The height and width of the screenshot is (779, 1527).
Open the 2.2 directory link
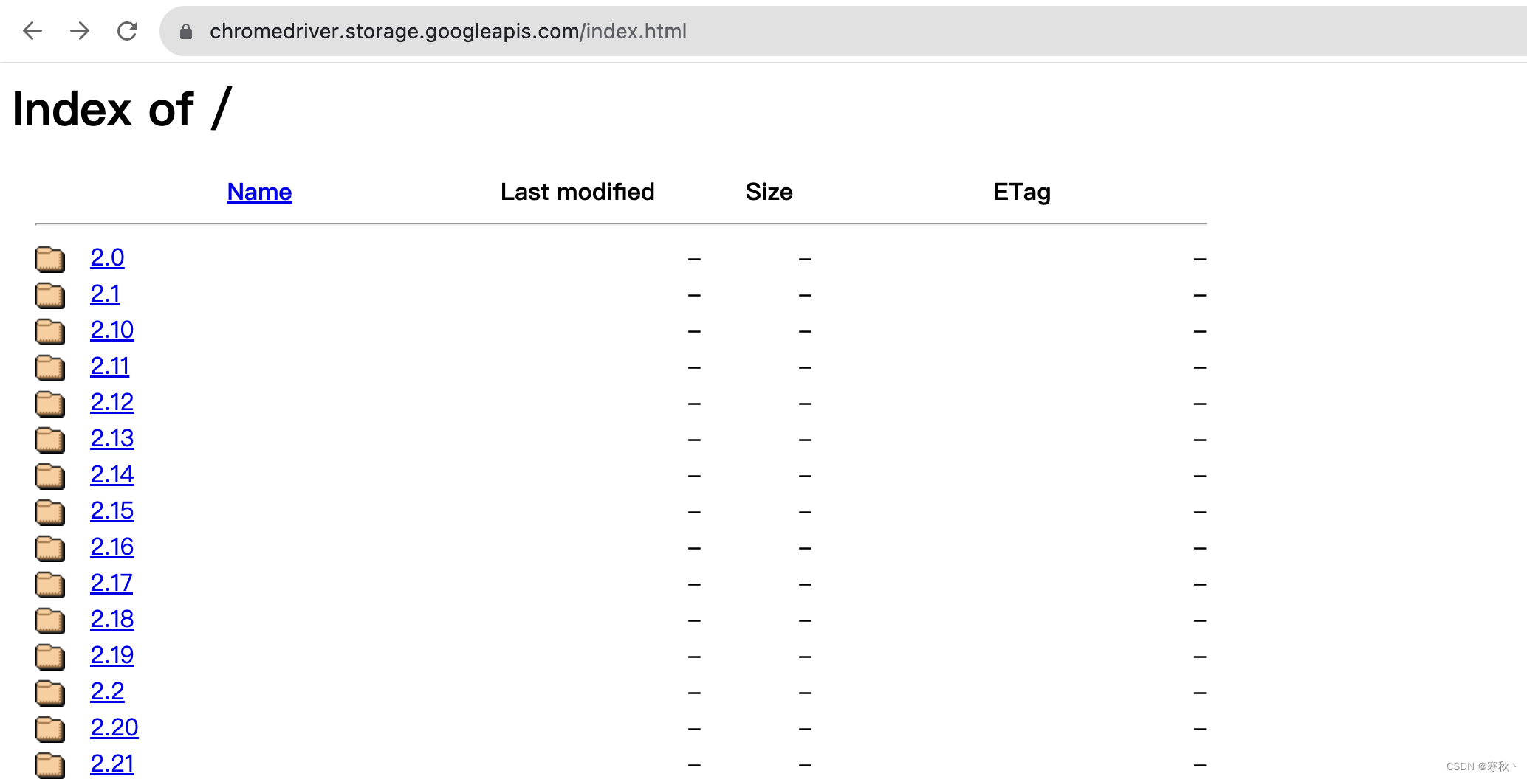107,691
